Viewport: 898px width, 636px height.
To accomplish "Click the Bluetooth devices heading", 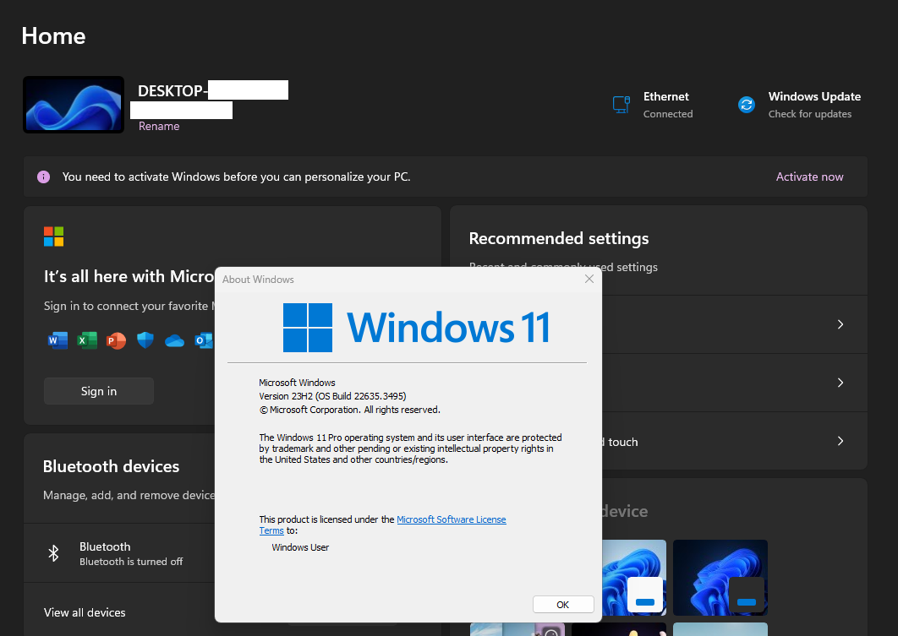I will click(x=111, y=467).
